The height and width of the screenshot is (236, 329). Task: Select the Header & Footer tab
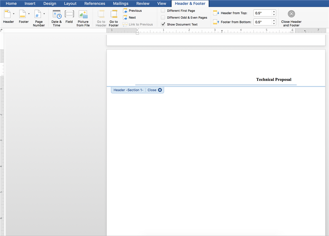tap(190, 4)
